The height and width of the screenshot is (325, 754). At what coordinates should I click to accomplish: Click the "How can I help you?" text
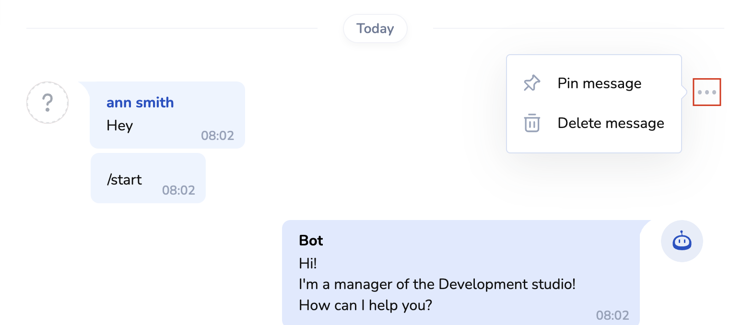365,305
